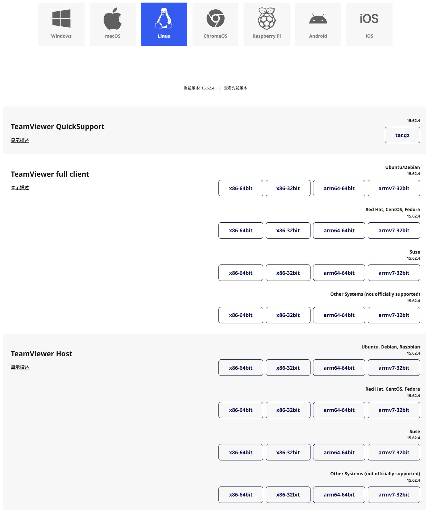Download full client Suse x86-32bit
The image size is (426, 510).
(x=288, y=273)
